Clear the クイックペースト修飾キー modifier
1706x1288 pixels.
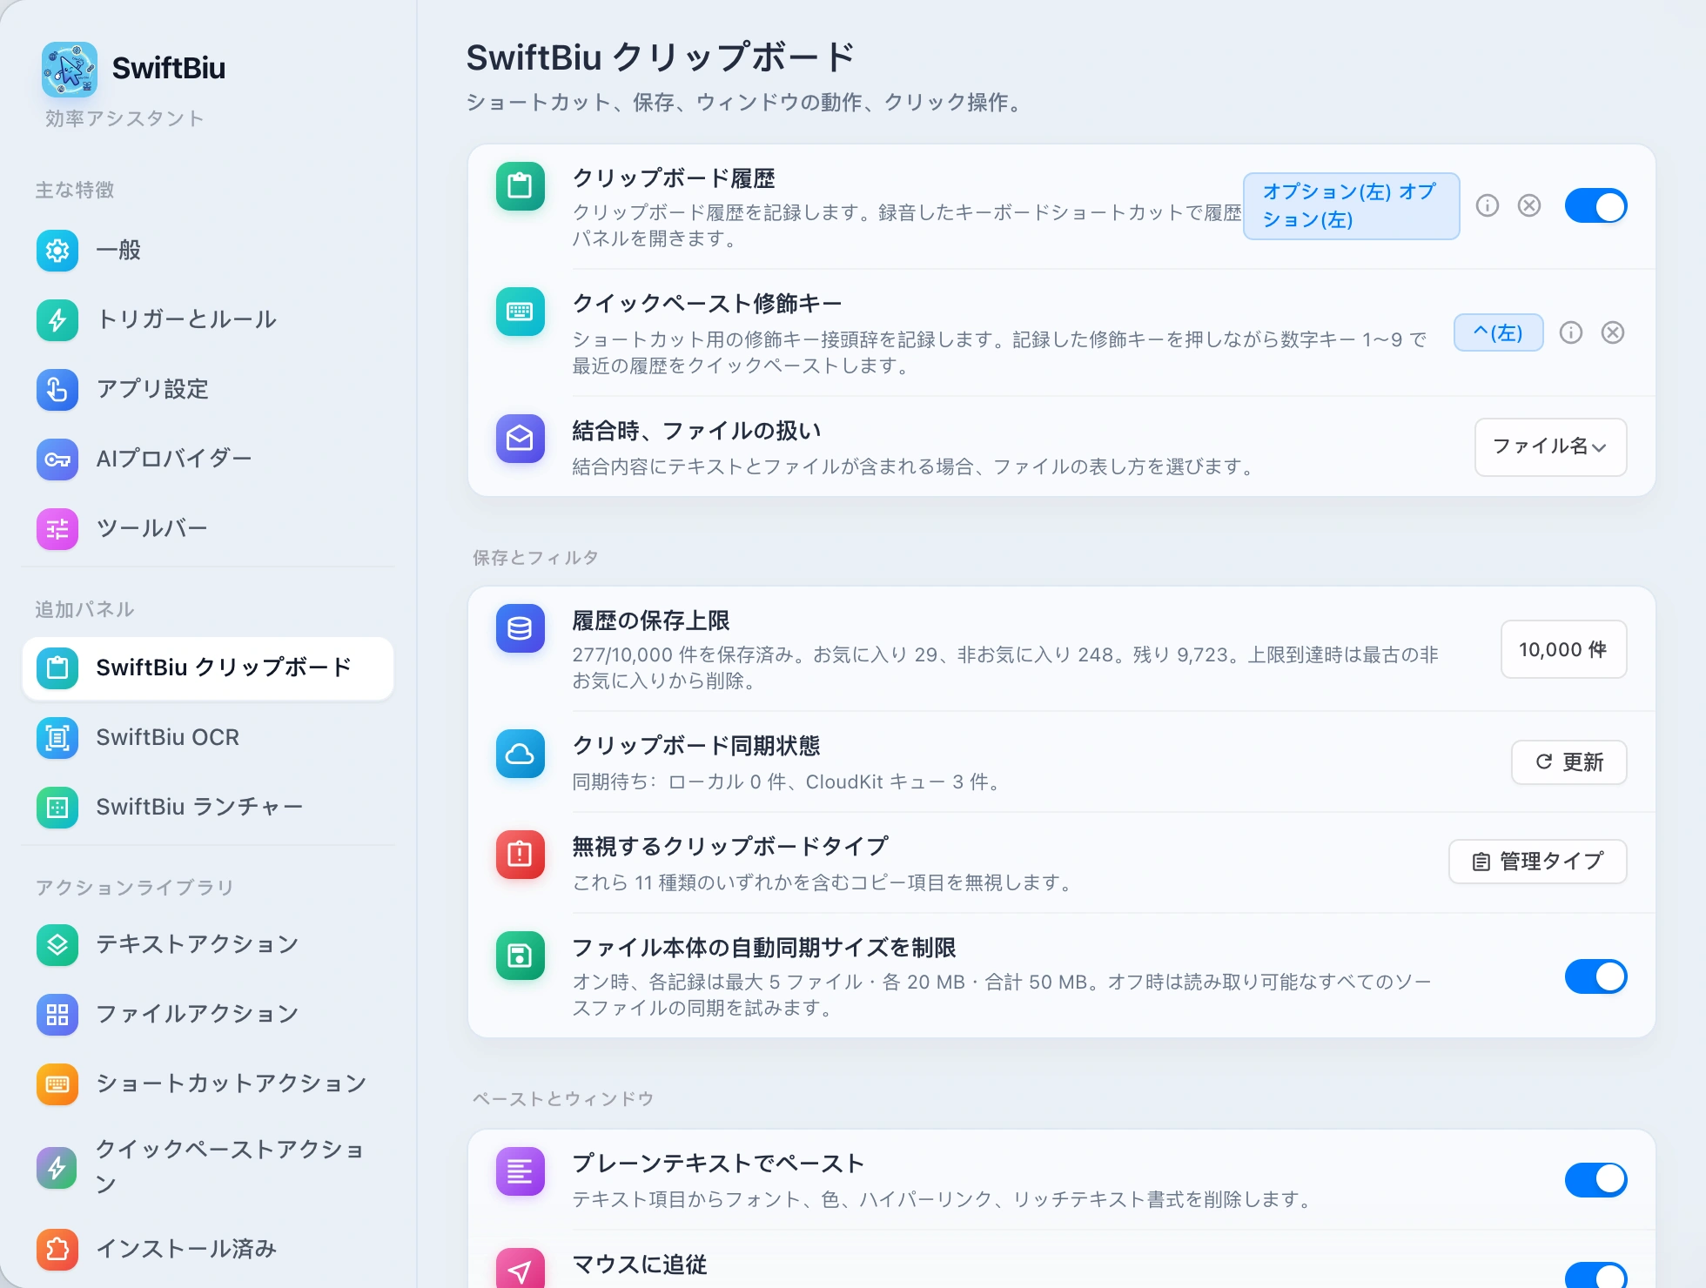[x=1613, y=333]
